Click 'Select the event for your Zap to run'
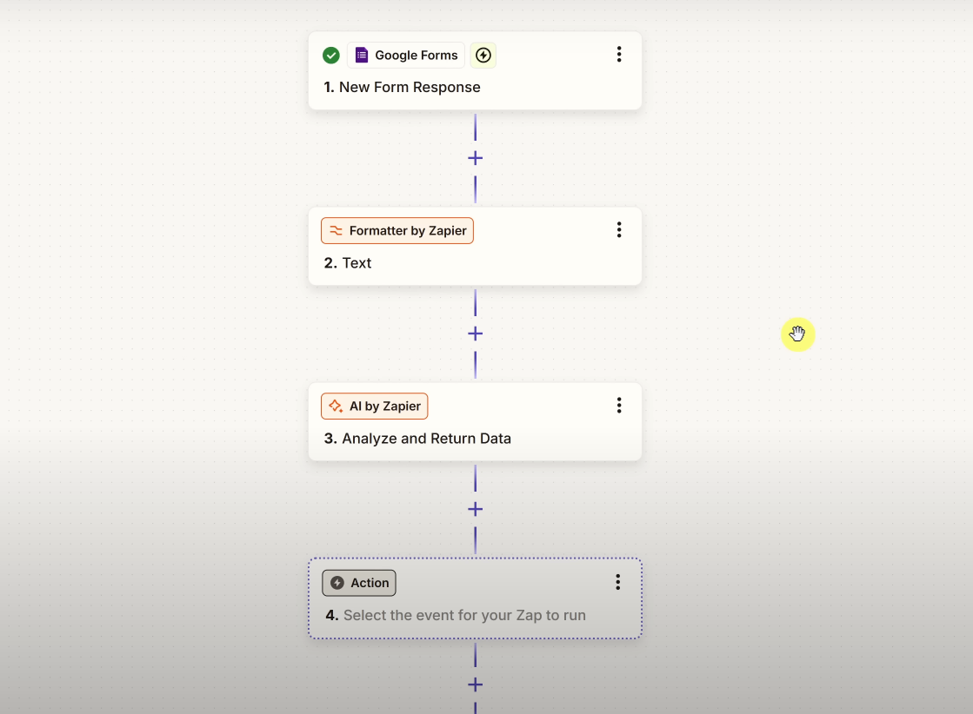Image resolution: width=973 pixels, height=714 pixels. coord(464,616)
